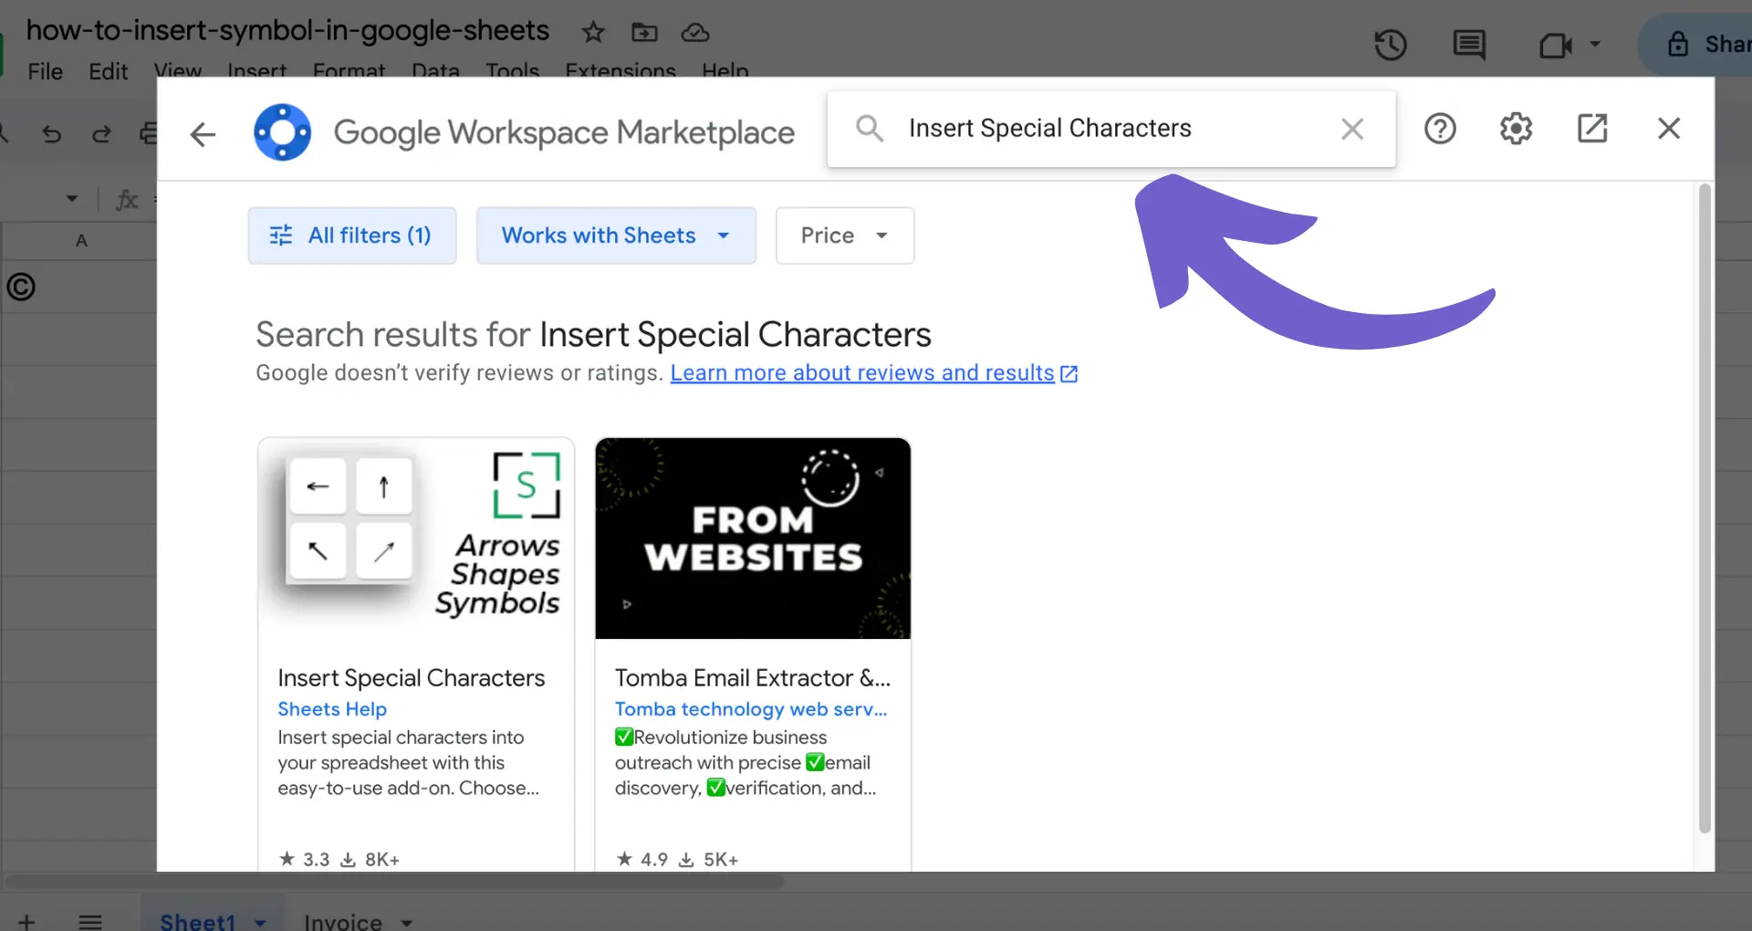
Task: Open marketplace settings gear icon
Action: pyautogui.click(x=1516, y=129)
